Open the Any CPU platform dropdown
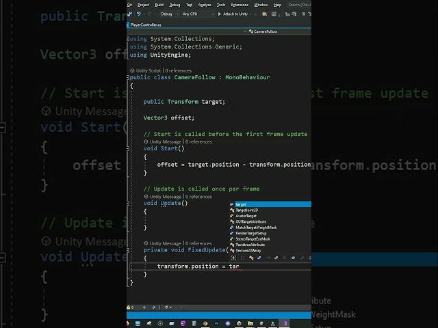Viewport: 438px width, 328px height. click(x=198, y=14)
